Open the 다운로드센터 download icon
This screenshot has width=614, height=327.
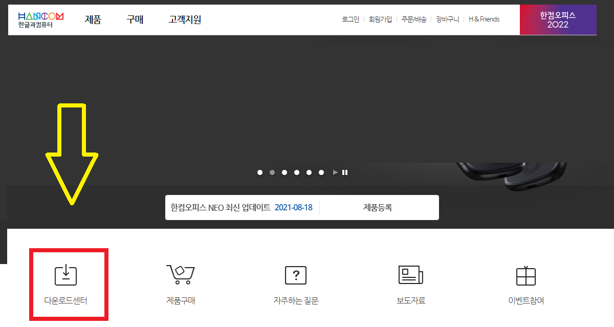65,275
